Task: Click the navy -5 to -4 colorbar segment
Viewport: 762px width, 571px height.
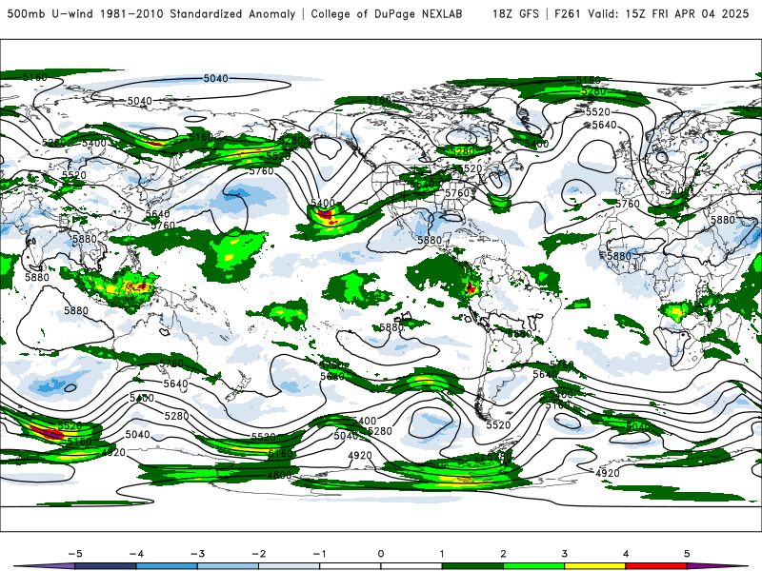Action: point(106,566)
